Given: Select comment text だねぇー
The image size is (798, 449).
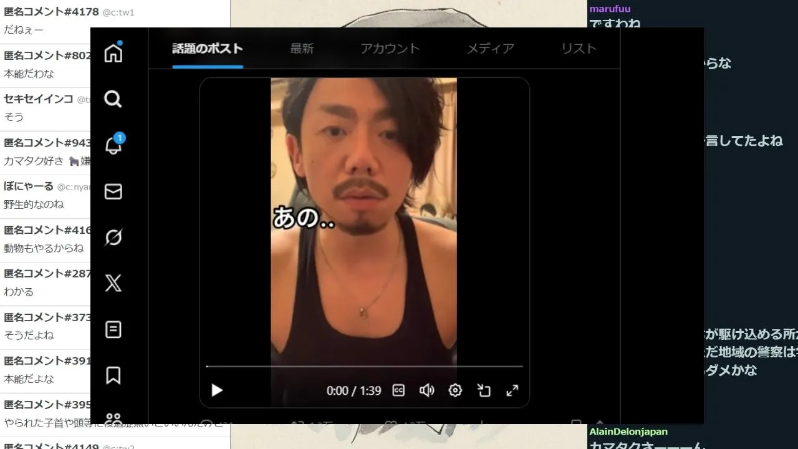Looking at the screenshot, I should [x=24, y=30].
